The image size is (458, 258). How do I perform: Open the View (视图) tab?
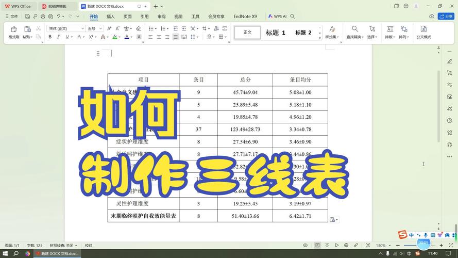[178, 17]
